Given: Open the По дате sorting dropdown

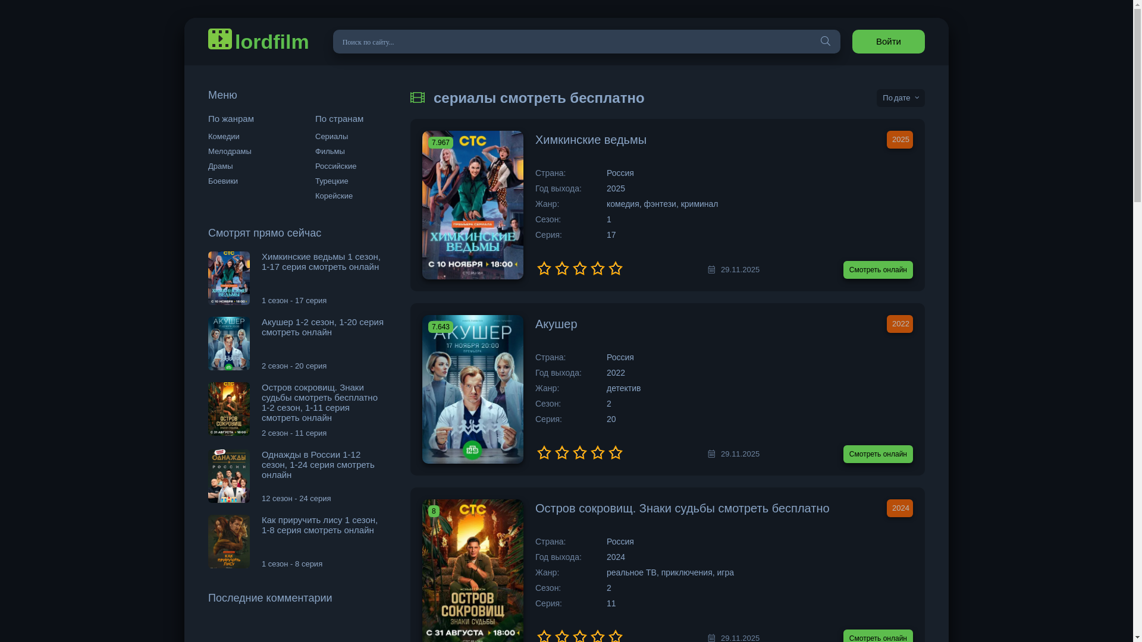Looking at the screenshot, I should 900,98.
